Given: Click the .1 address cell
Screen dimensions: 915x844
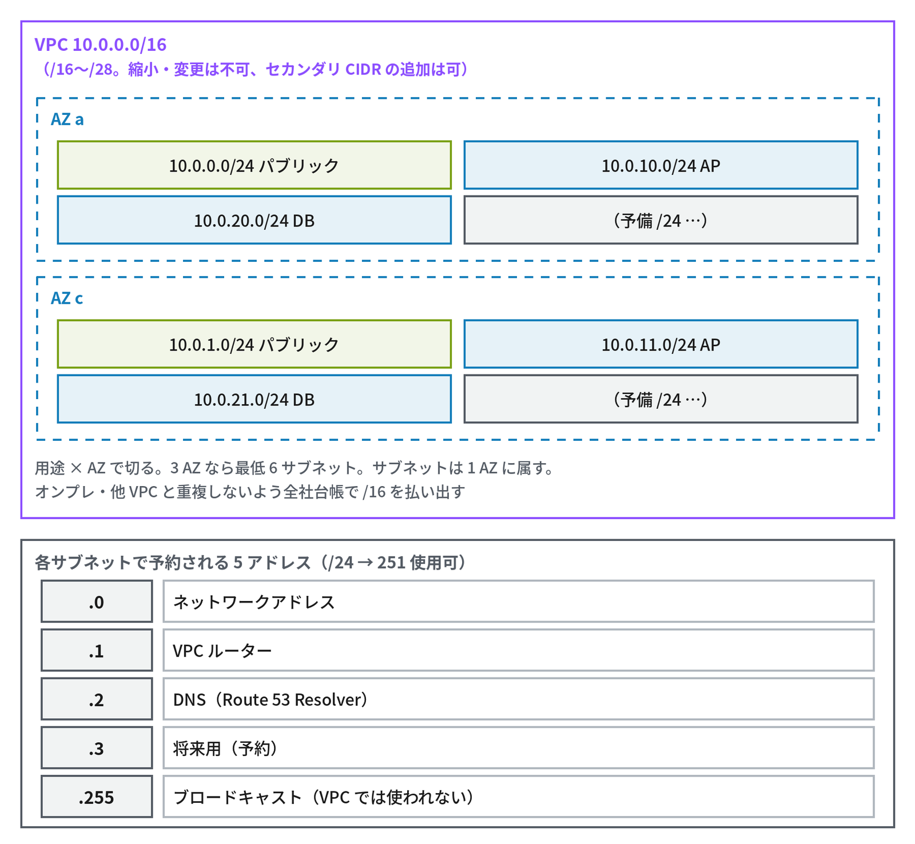Looking at the screenshot, I should pos(97,650).
